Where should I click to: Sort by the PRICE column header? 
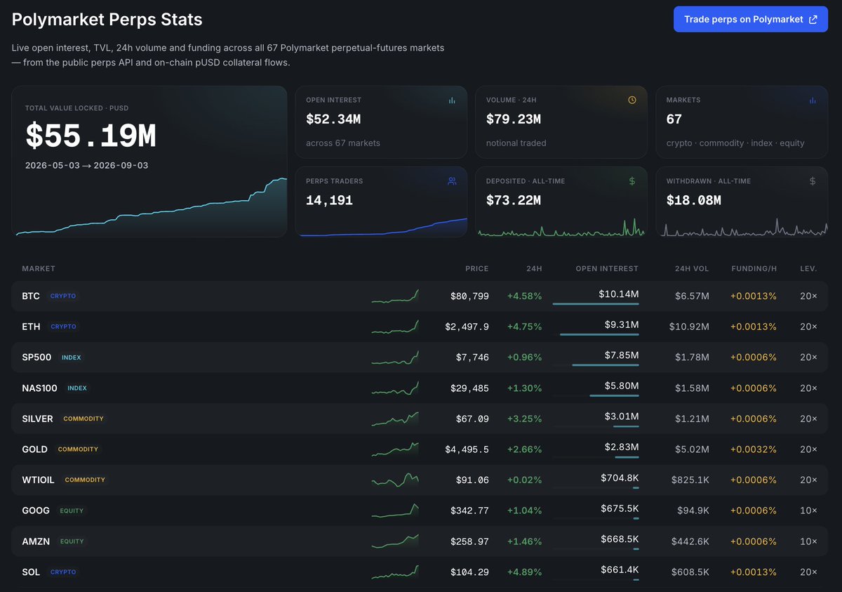coord(477,269)
